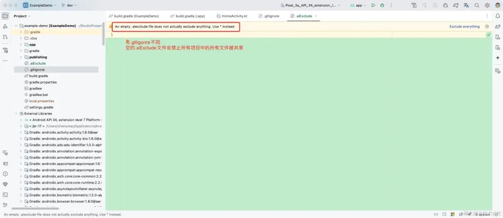Expand the .idea folder
Viewport: 503px width, 218px height.
tap(21, 38)
